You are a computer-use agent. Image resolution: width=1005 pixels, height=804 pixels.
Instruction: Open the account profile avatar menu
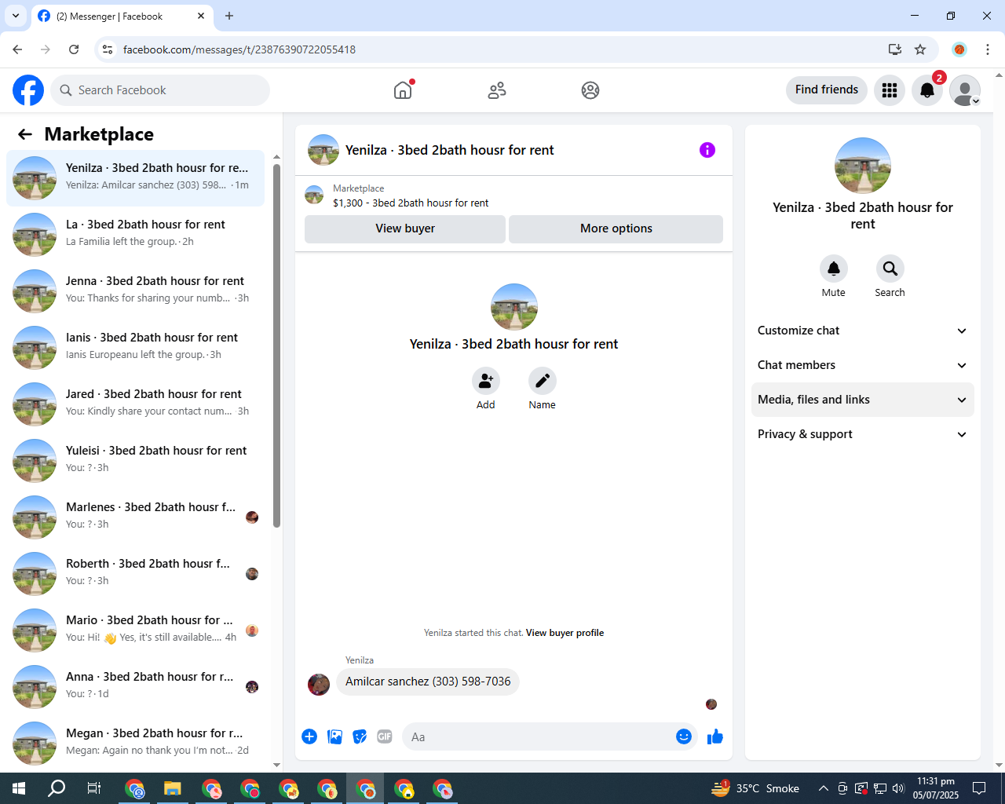point(965,90)
